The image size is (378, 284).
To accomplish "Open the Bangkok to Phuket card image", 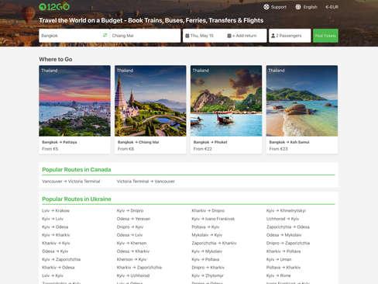I will click(226, 101).
